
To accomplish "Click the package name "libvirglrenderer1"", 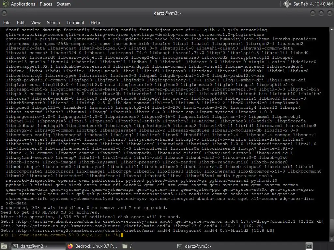I will (67, 148).
